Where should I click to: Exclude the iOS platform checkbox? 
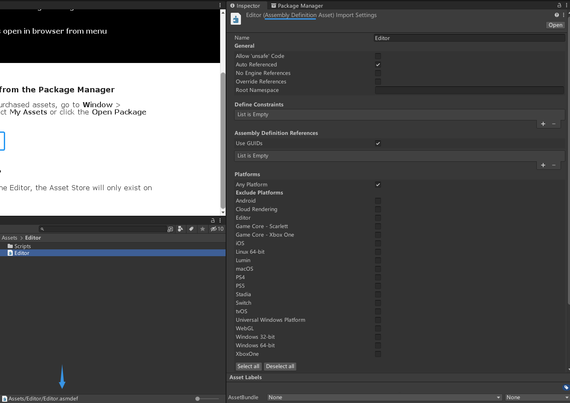tap(378, 243)
